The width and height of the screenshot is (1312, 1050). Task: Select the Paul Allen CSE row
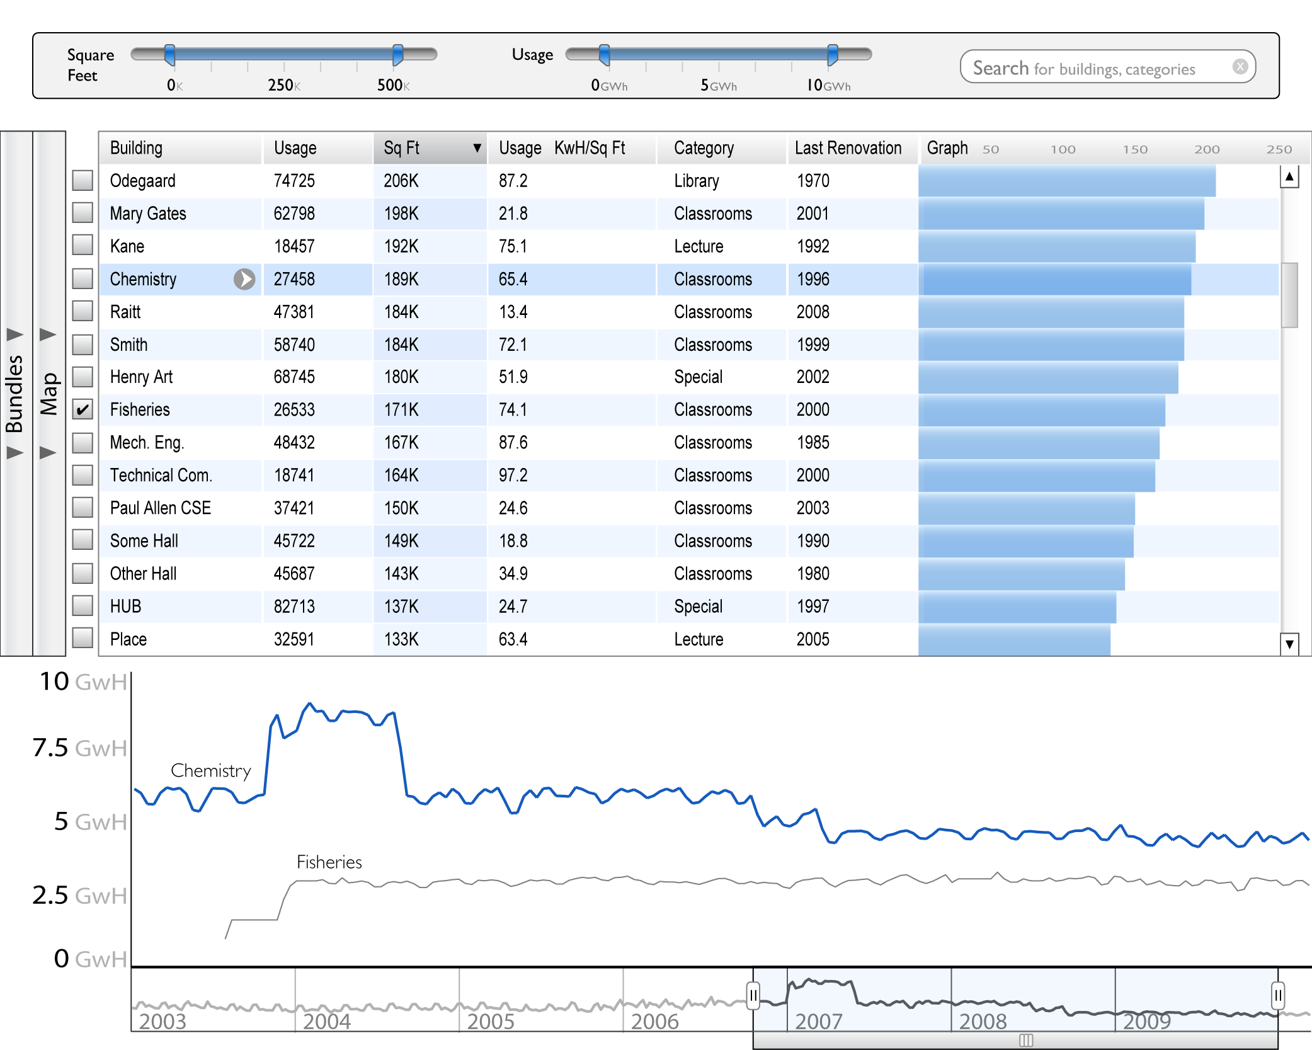(689, 508)
